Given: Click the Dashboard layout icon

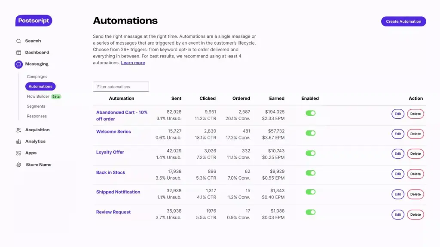Looking at the screenshot, I should [x=18, y=53].
